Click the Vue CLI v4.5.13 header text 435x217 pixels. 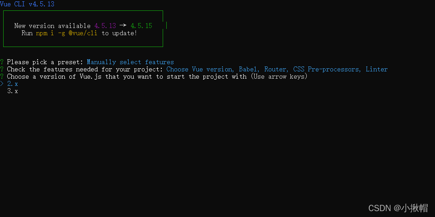[27, 4]
